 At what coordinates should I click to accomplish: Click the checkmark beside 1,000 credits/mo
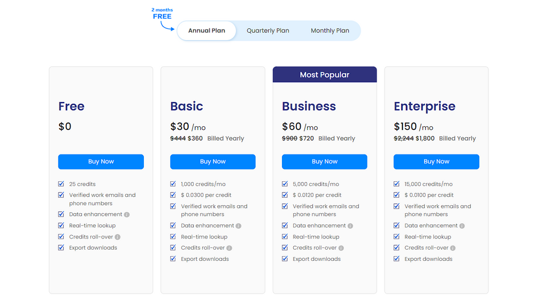[173, 184]
